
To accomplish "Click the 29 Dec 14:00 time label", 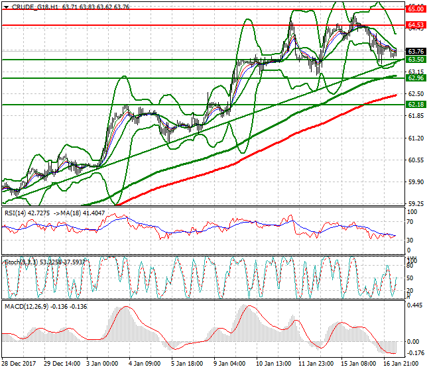I will point(62,363).
